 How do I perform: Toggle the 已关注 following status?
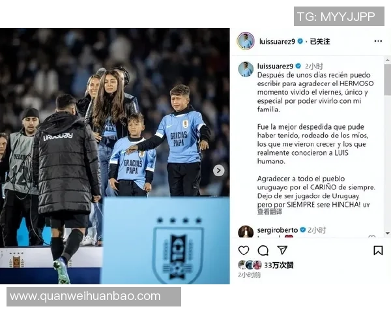[320, 42]
